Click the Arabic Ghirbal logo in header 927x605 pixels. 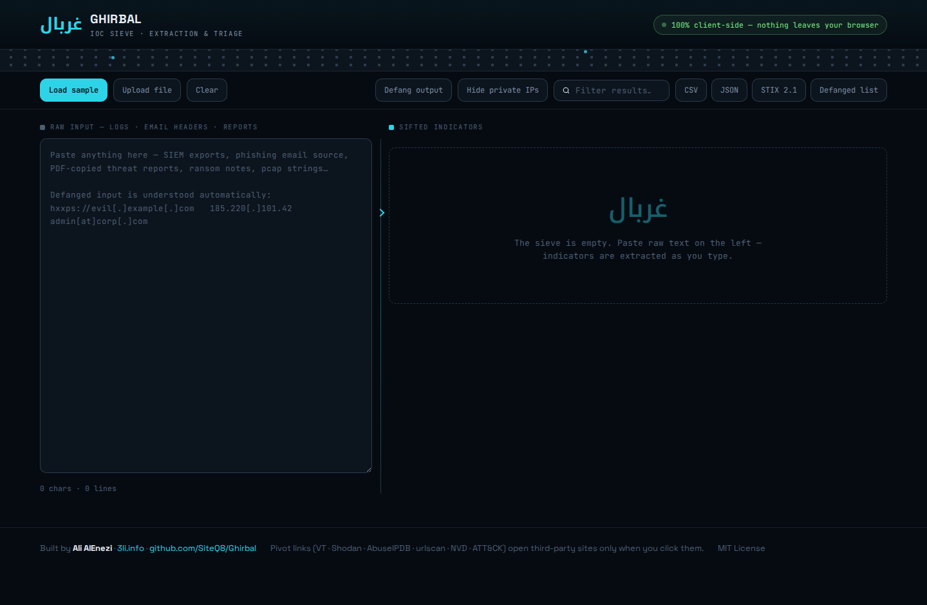click(61, 24)
